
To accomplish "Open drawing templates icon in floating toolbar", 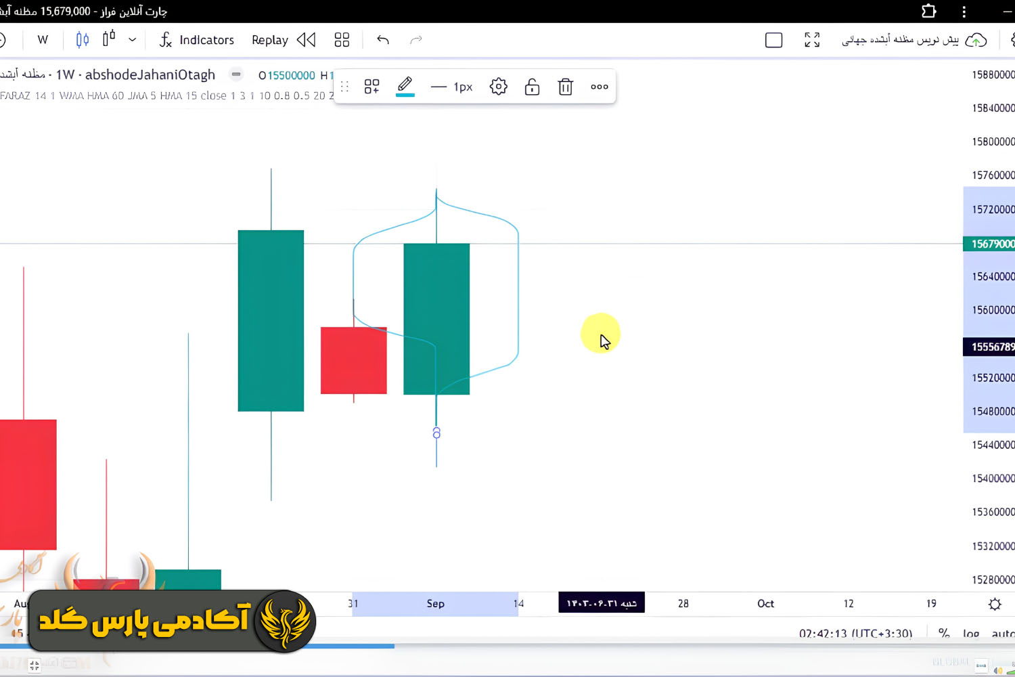I will click(x=371, y=87).
